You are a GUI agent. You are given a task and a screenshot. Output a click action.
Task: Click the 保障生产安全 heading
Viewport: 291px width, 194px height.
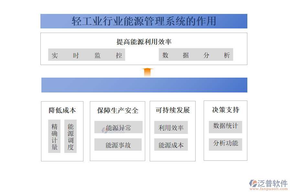coord(118,111)
